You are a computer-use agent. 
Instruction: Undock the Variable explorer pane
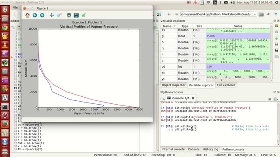275,21
